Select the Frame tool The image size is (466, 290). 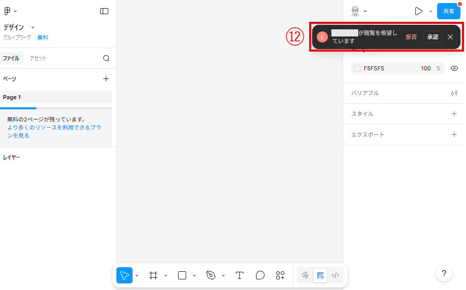click(153, 275)
